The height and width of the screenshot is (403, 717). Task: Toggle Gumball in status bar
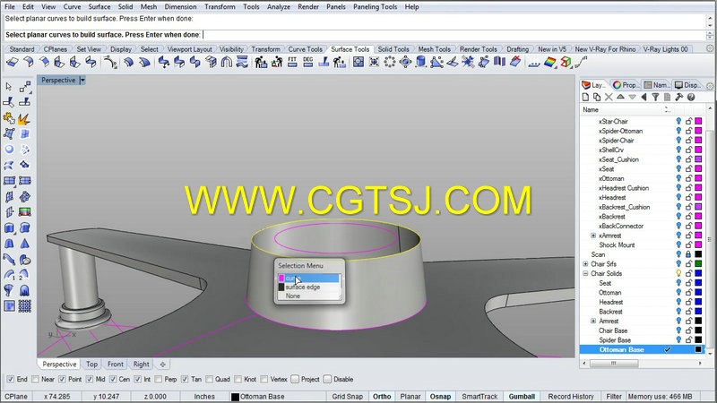pyautogui.click(x=522, y=397)
